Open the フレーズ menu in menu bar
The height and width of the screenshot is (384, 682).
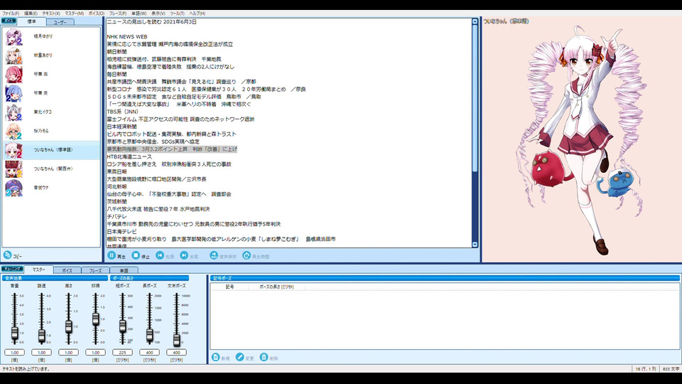pyautogui.click(x=118, y=14)
